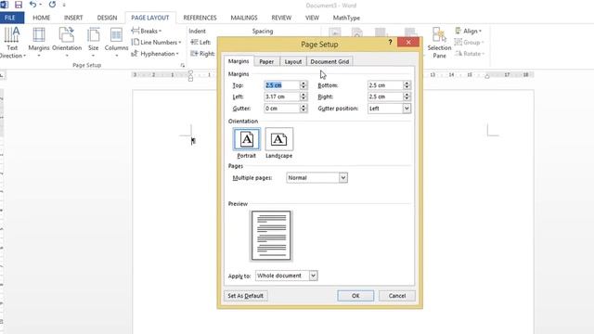Viewport: 594px width, 334px height.
Task: Open the Columns ribbon button
Action: (x=116, y=43)
